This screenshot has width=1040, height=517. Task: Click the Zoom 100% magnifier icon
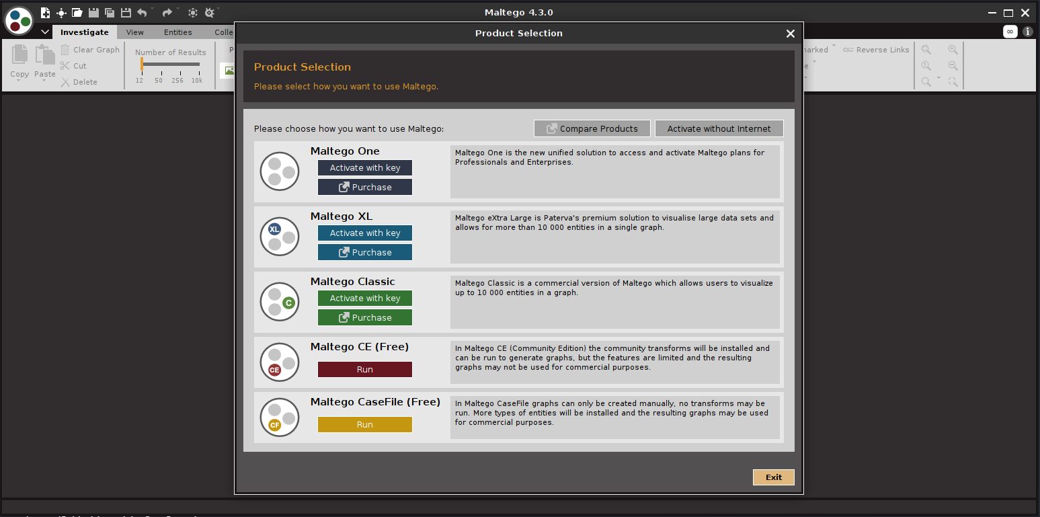926,66
